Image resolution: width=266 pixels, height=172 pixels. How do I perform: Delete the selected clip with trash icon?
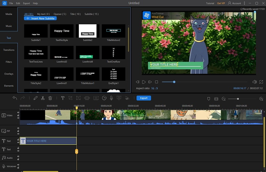[x=50, y=98]
